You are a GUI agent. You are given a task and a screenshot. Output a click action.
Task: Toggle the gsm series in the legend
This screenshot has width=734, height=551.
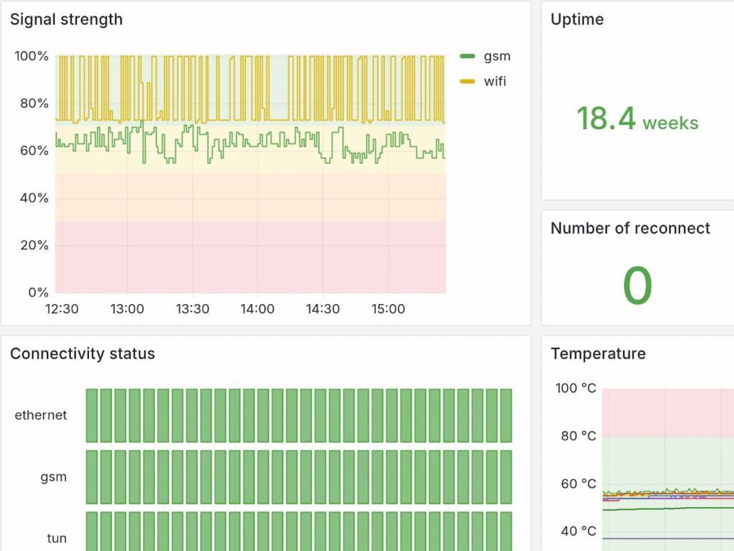pos(496,56)
